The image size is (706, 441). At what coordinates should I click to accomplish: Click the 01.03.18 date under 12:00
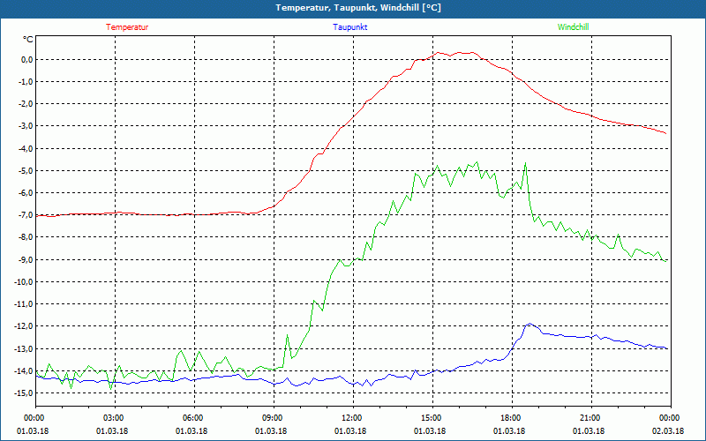pyautogui.click(x=350, y=431)
